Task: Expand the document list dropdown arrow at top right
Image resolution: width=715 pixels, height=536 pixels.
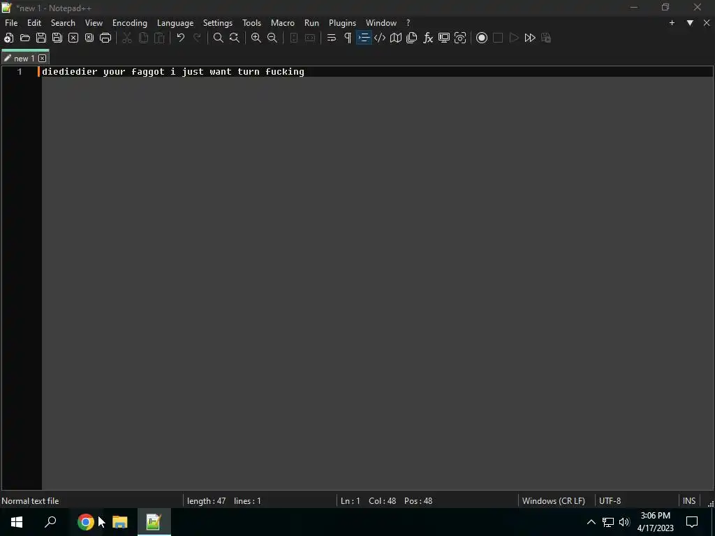Action: 690,23
